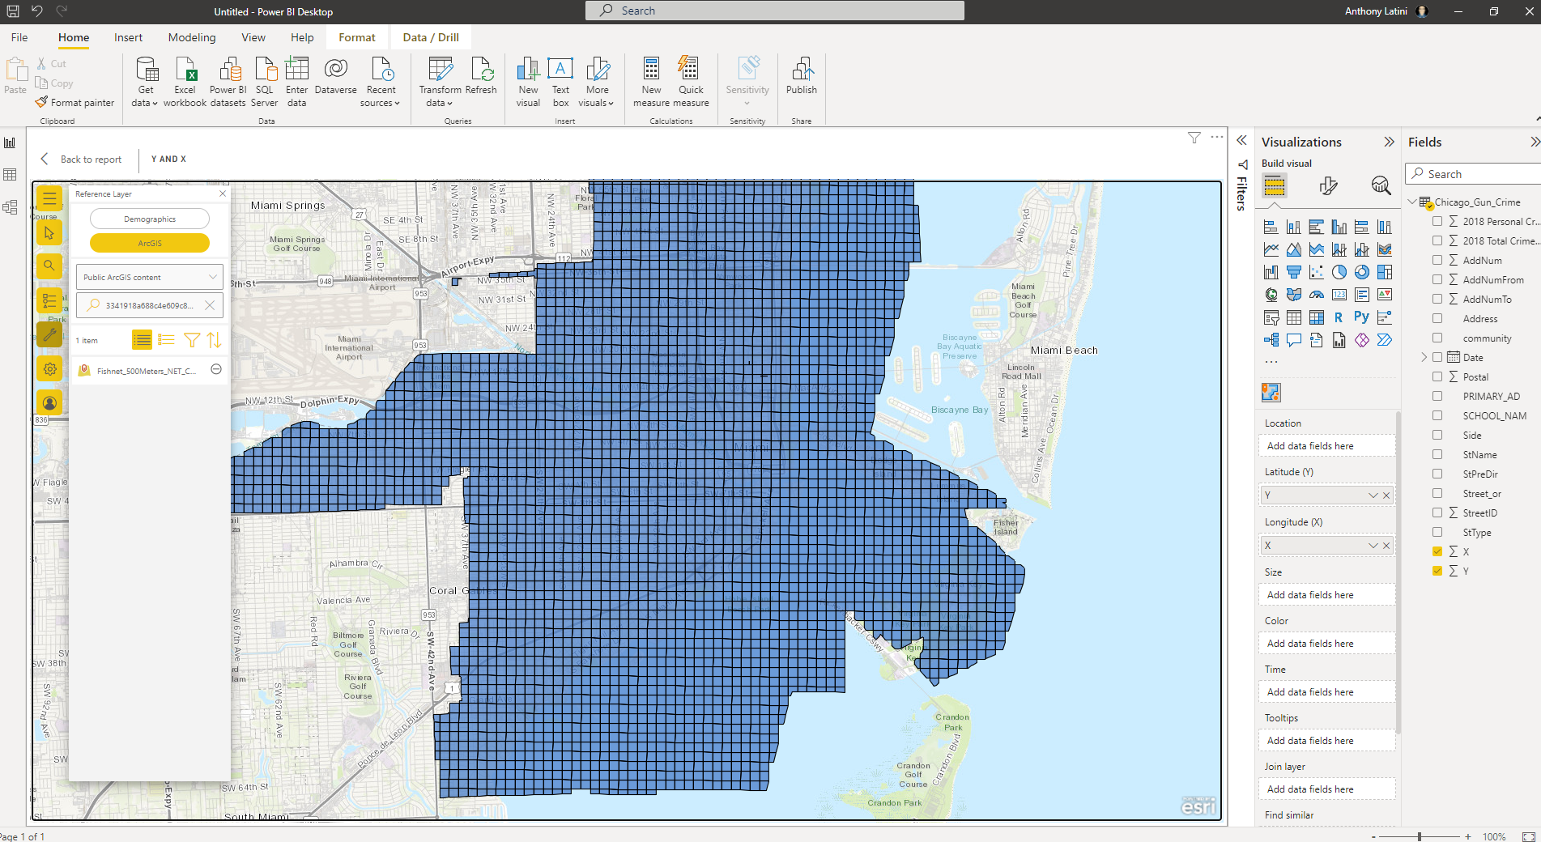Switch to the Modeling ribbon tab
The height and width of the screenshot is (842, 1541).
coord(192,37)
